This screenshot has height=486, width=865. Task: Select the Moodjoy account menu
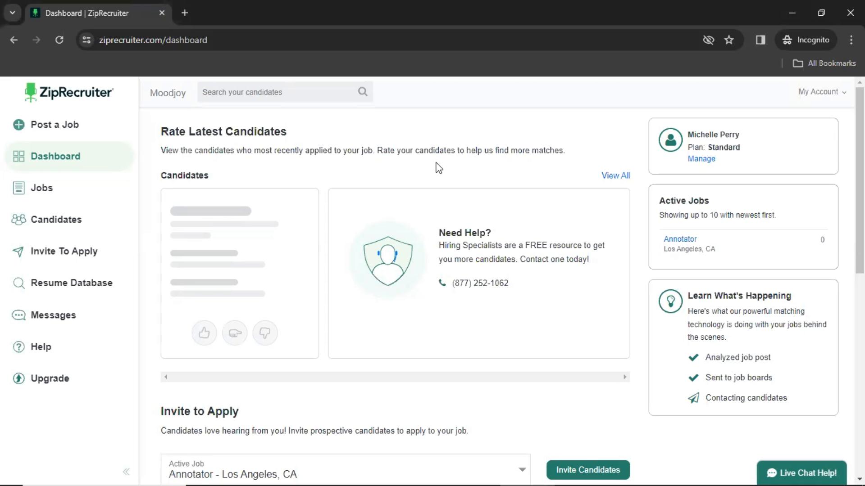[168, 92]
